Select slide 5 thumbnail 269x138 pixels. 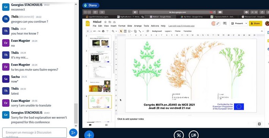pyautogui.click(x=100, y=86)
